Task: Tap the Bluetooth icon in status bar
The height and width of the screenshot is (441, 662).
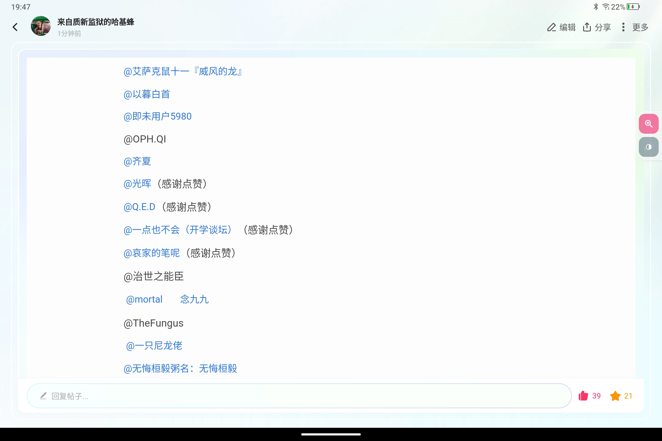Action: [x=596, y=7]
